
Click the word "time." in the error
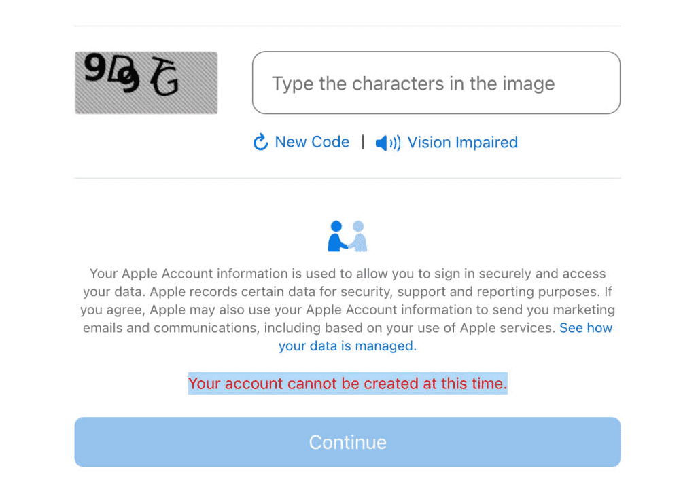coord(489,384)
